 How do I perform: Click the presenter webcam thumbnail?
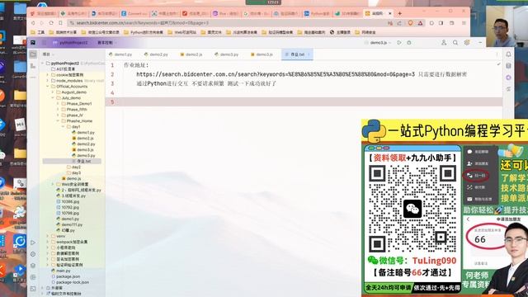pyautogui.click(x=507, y=26)
